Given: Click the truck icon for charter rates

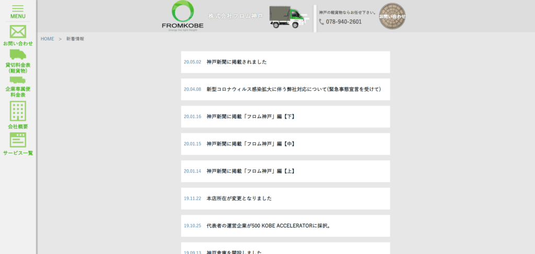Looking at the screenshot, I should (x=18, y=55).
